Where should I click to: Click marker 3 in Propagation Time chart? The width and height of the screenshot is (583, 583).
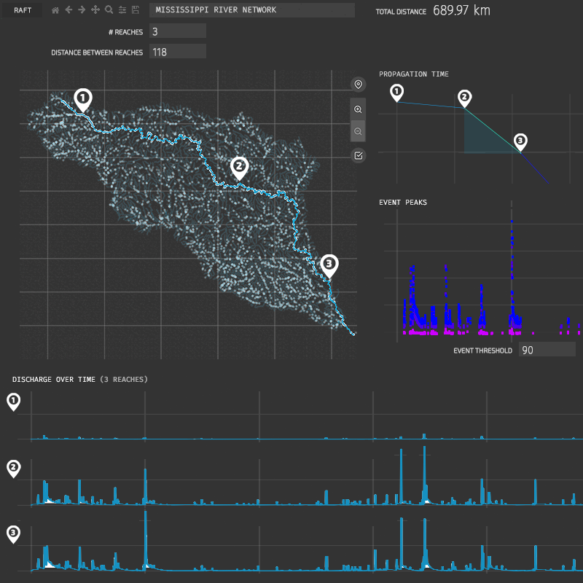tap(519, 139)
